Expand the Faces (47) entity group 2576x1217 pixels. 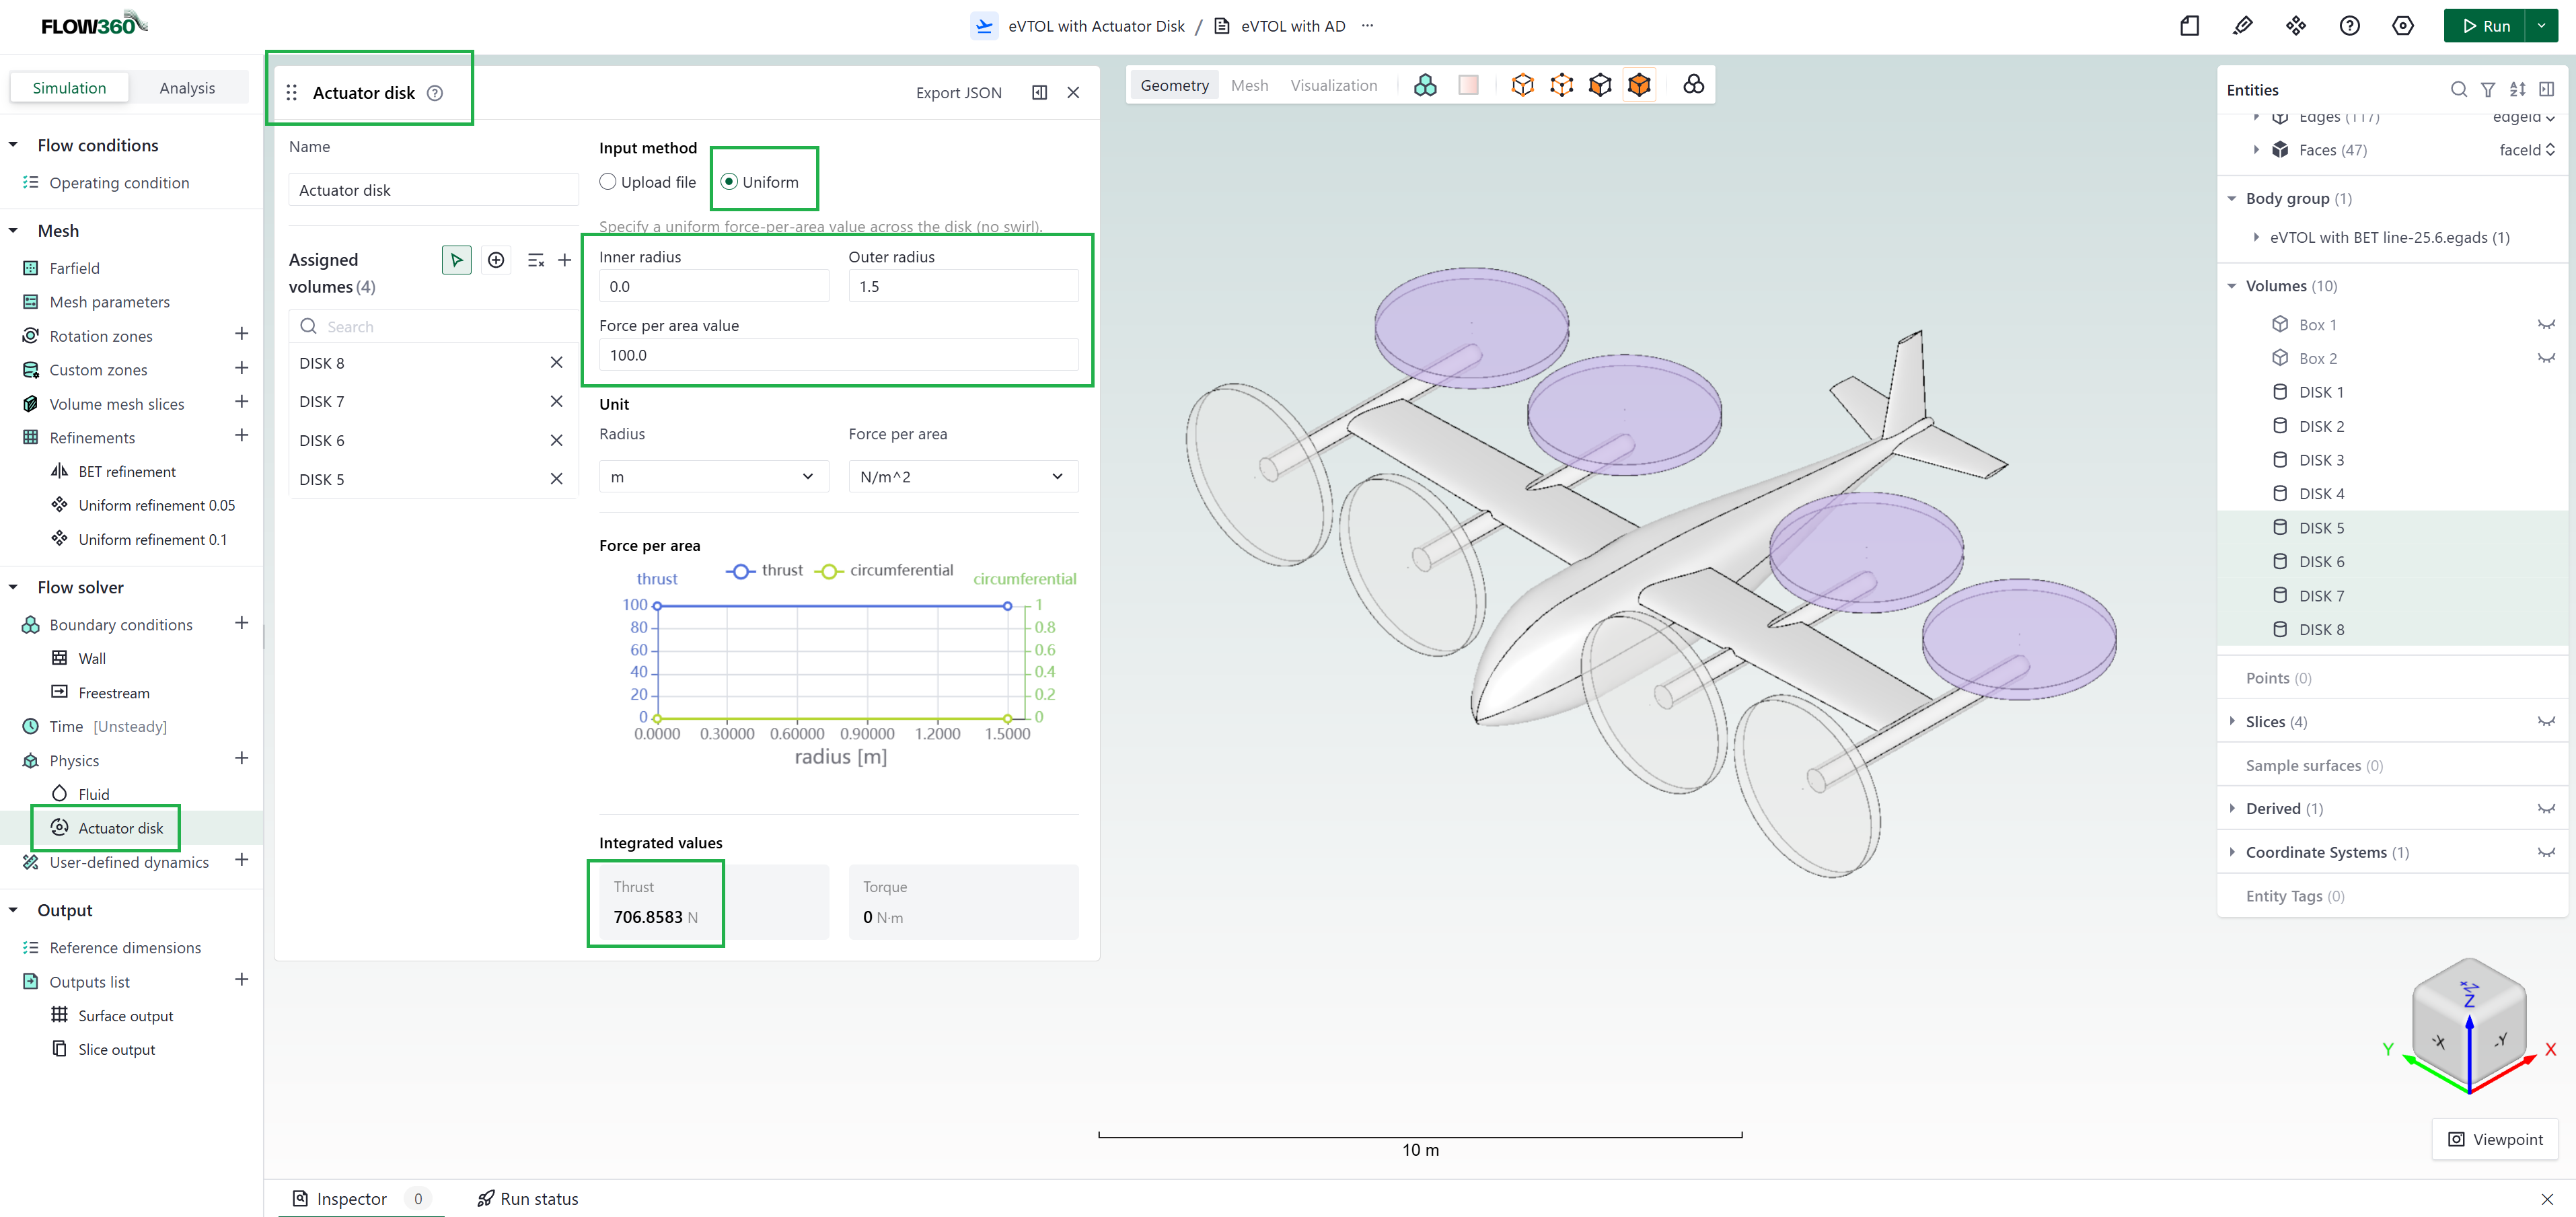coord(2256,150)
